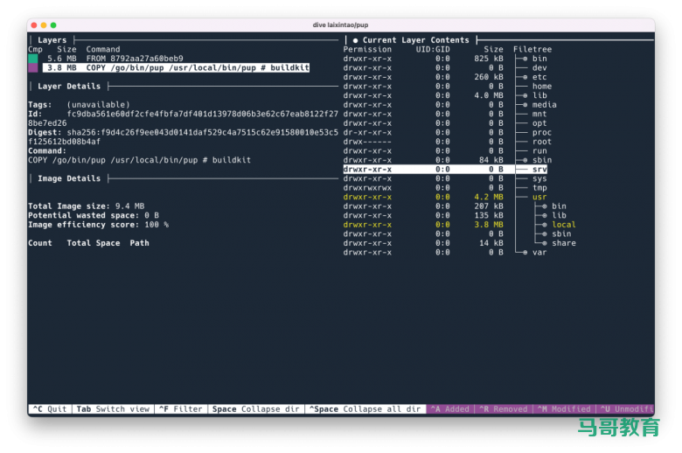
Task: Expand the etc directory node
Action: [x=525, y=77]
